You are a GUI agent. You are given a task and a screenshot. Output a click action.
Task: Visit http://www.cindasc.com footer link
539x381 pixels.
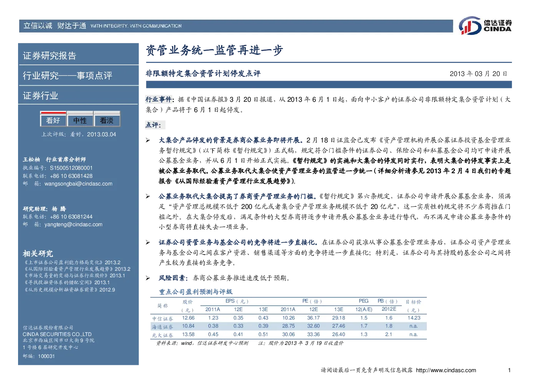[x=446, y=370]
